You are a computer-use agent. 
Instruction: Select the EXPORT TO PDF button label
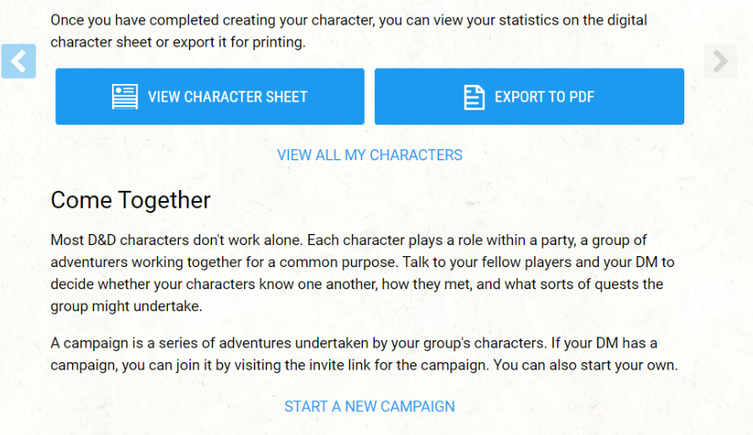(544, 97)
